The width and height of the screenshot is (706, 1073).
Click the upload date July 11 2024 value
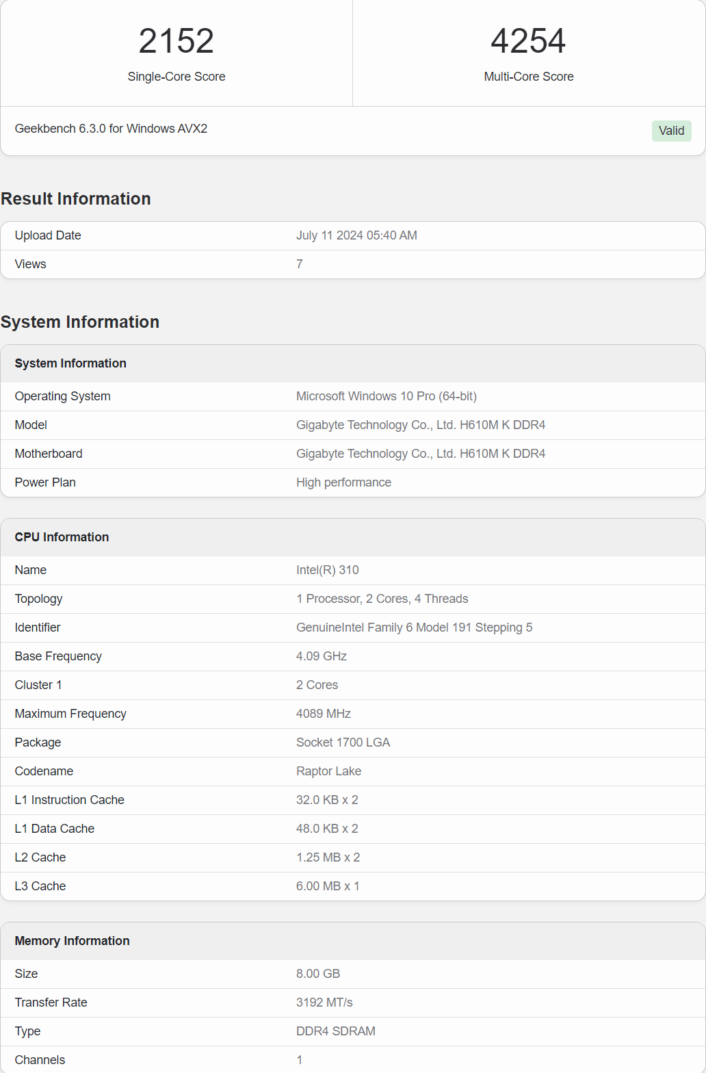356,235
